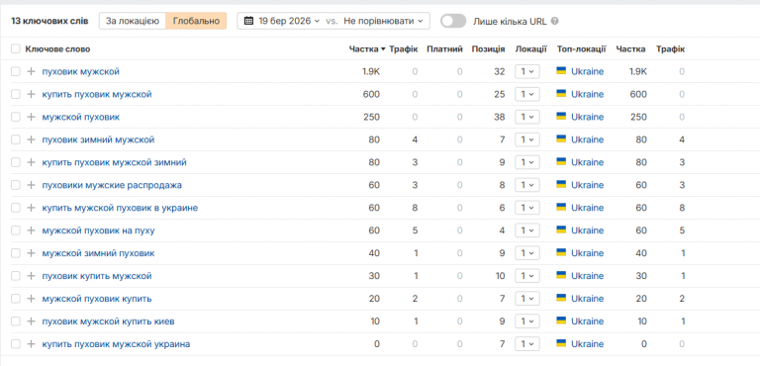Switch to За локацією tab
The image size is (760, 366).
pyautogui.click(x=133, y=21)
